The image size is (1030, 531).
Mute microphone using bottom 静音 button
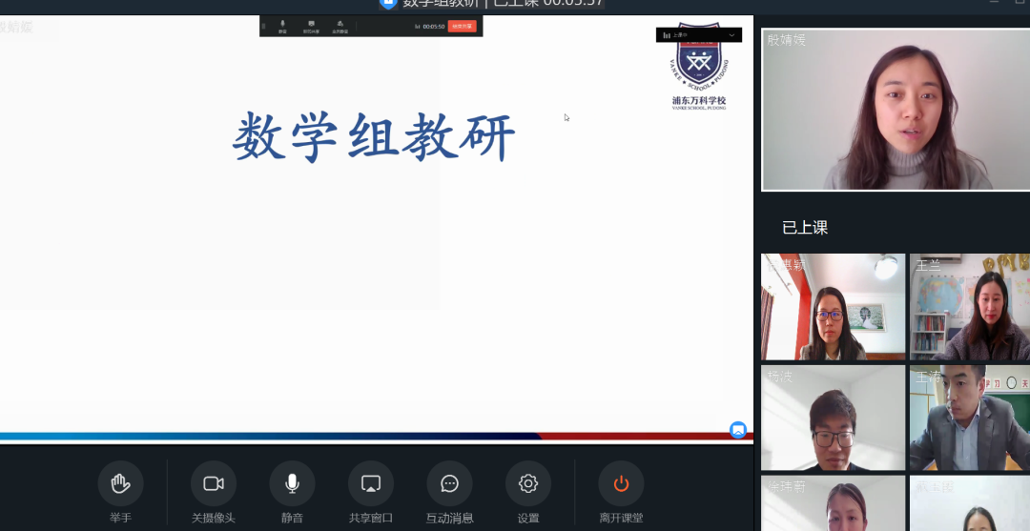pyautogui.click(x=292, y=484)
